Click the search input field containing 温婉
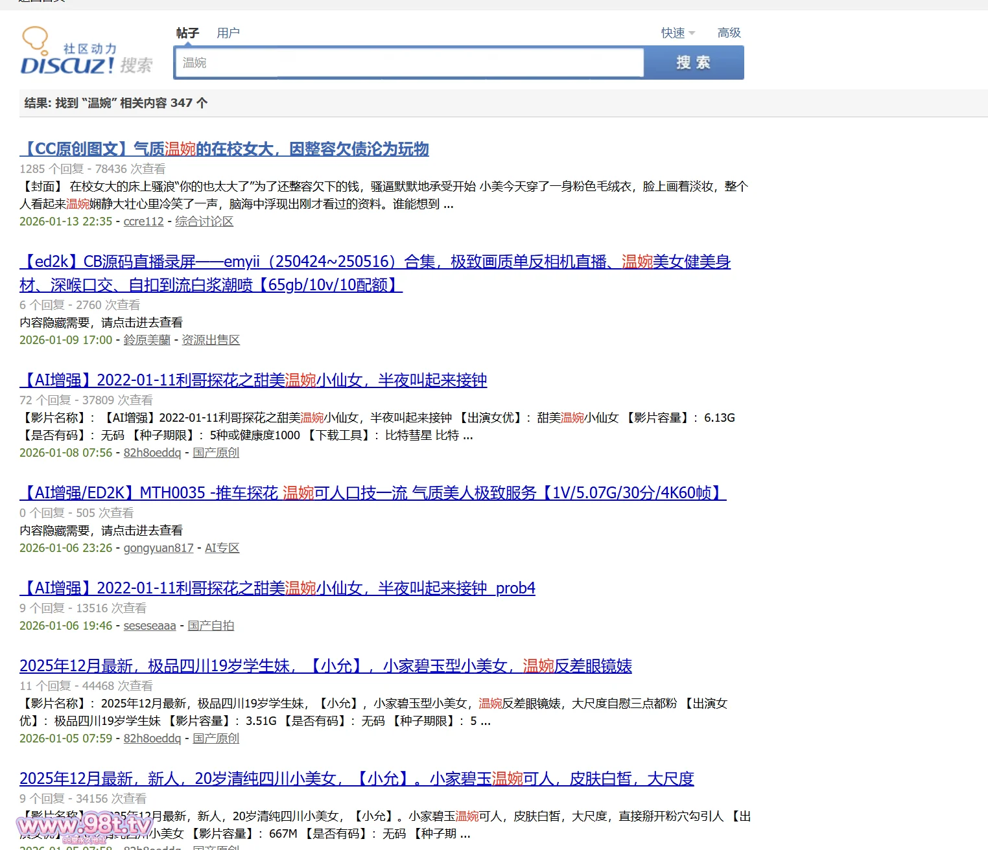The width and height of the screenshot is (988, 850). pyautogui.click(x=408, y=63)
